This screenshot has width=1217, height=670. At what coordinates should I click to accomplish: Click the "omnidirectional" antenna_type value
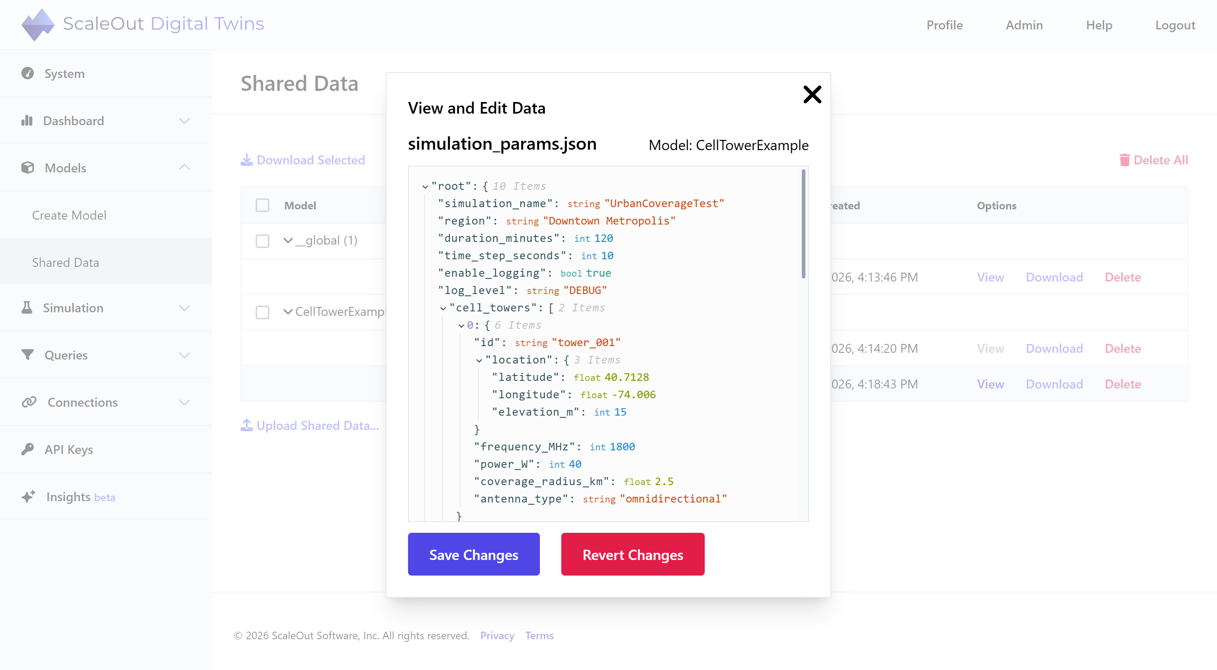(x=673, y=499)
